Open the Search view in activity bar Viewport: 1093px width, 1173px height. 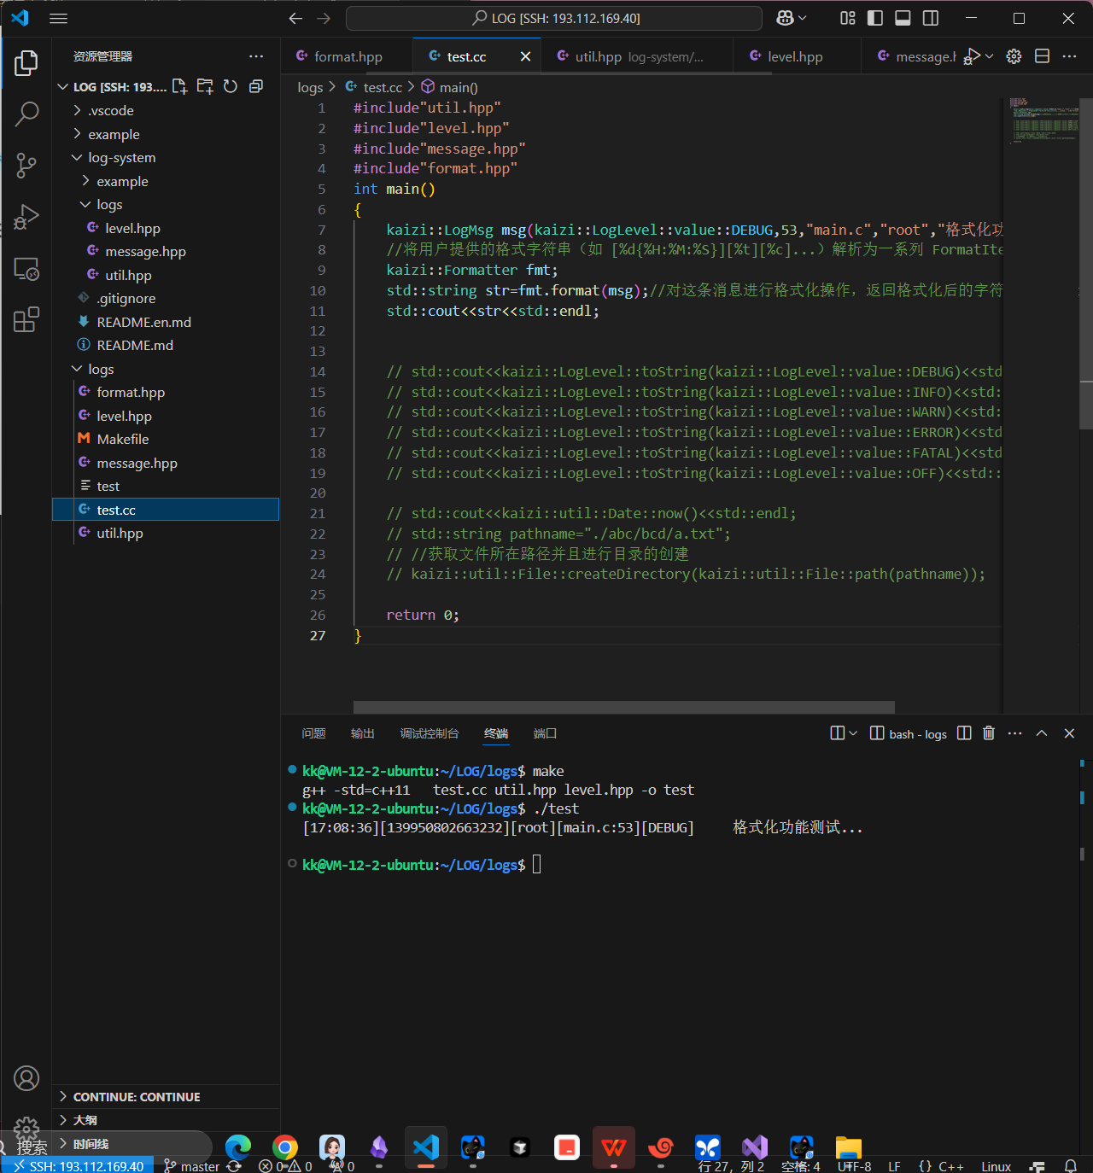[x=26, y=114]
